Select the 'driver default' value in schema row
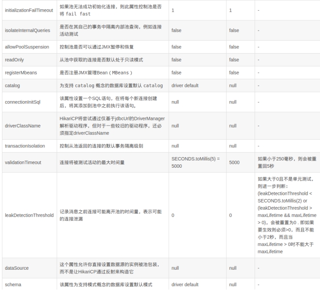 click(x=185, y=285)
